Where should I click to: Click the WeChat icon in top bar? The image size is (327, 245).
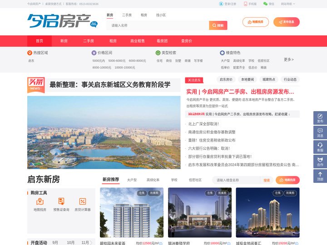point(265,4)
